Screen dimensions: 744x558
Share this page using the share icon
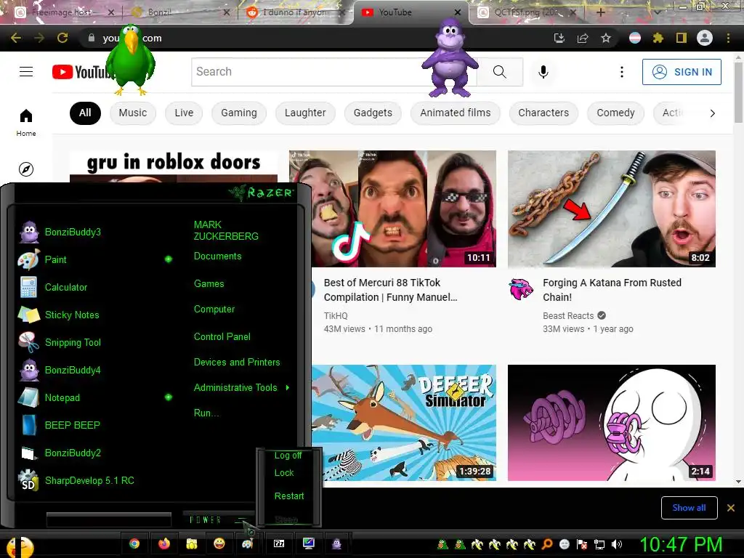click(582, 38)
